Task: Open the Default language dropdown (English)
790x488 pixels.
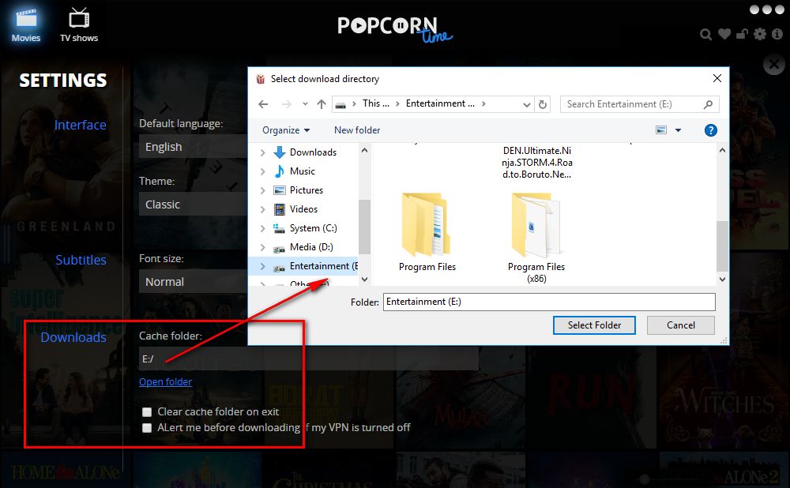Action: 193,147
